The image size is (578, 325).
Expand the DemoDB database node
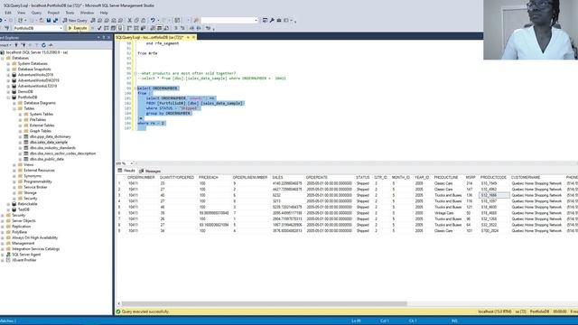(x=8, y=91)
